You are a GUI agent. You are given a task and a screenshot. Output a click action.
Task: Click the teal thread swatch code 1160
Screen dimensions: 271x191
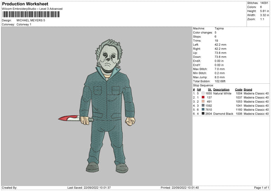coord(203,109)
